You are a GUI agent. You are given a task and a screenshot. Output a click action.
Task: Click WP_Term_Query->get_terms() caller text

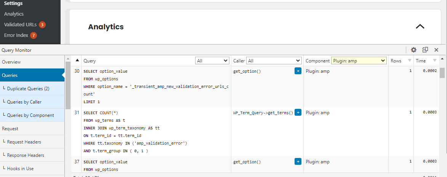[x=263, y=113]
